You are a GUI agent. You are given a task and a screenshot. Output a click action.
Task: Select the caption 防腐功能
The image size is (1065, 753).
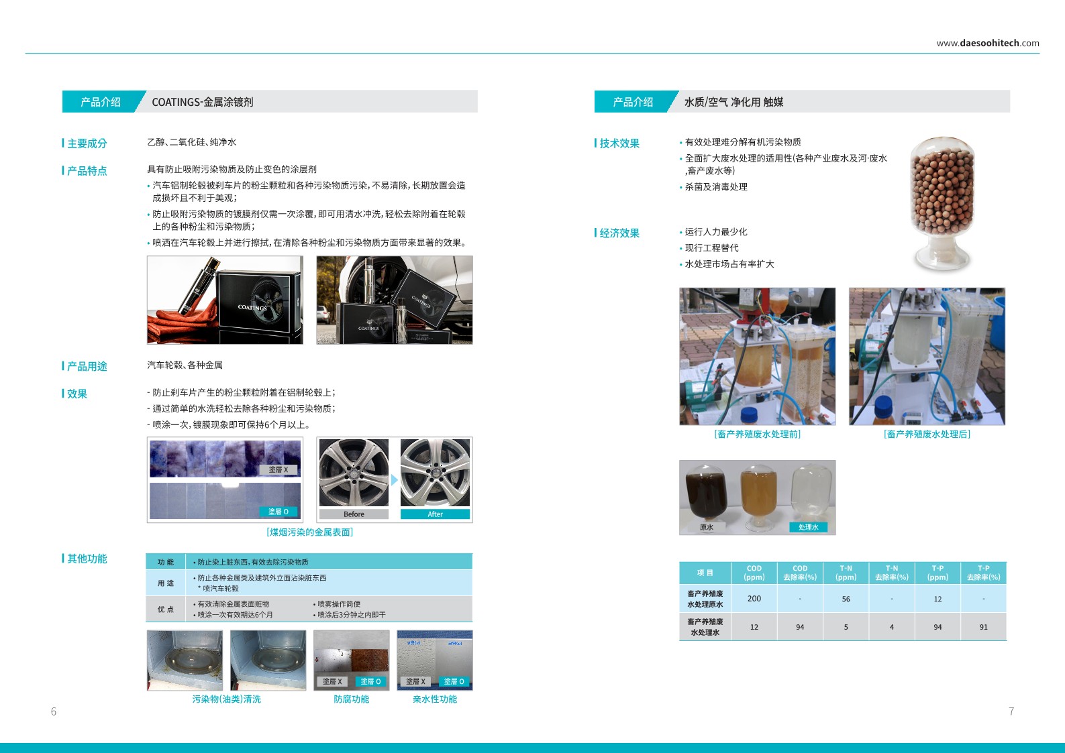click(x=352, y=699)
